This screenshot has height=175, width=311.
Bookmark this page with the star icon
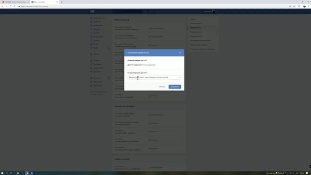pyautogui.click(x=294, y=6)
